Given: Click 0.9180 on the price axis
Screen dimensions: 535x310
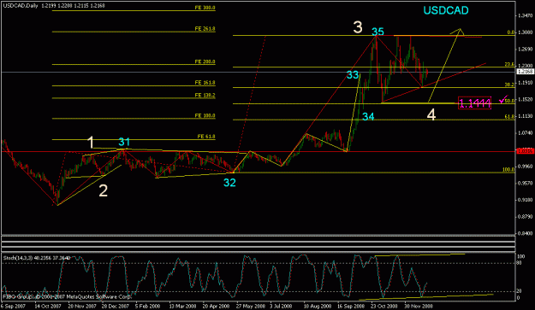Looking at the screenshot, I should click(526, 200).
